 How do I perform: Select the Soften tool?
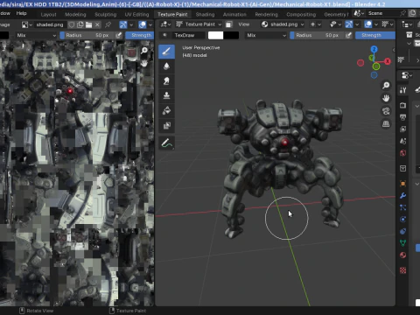[x=166, y=66]
